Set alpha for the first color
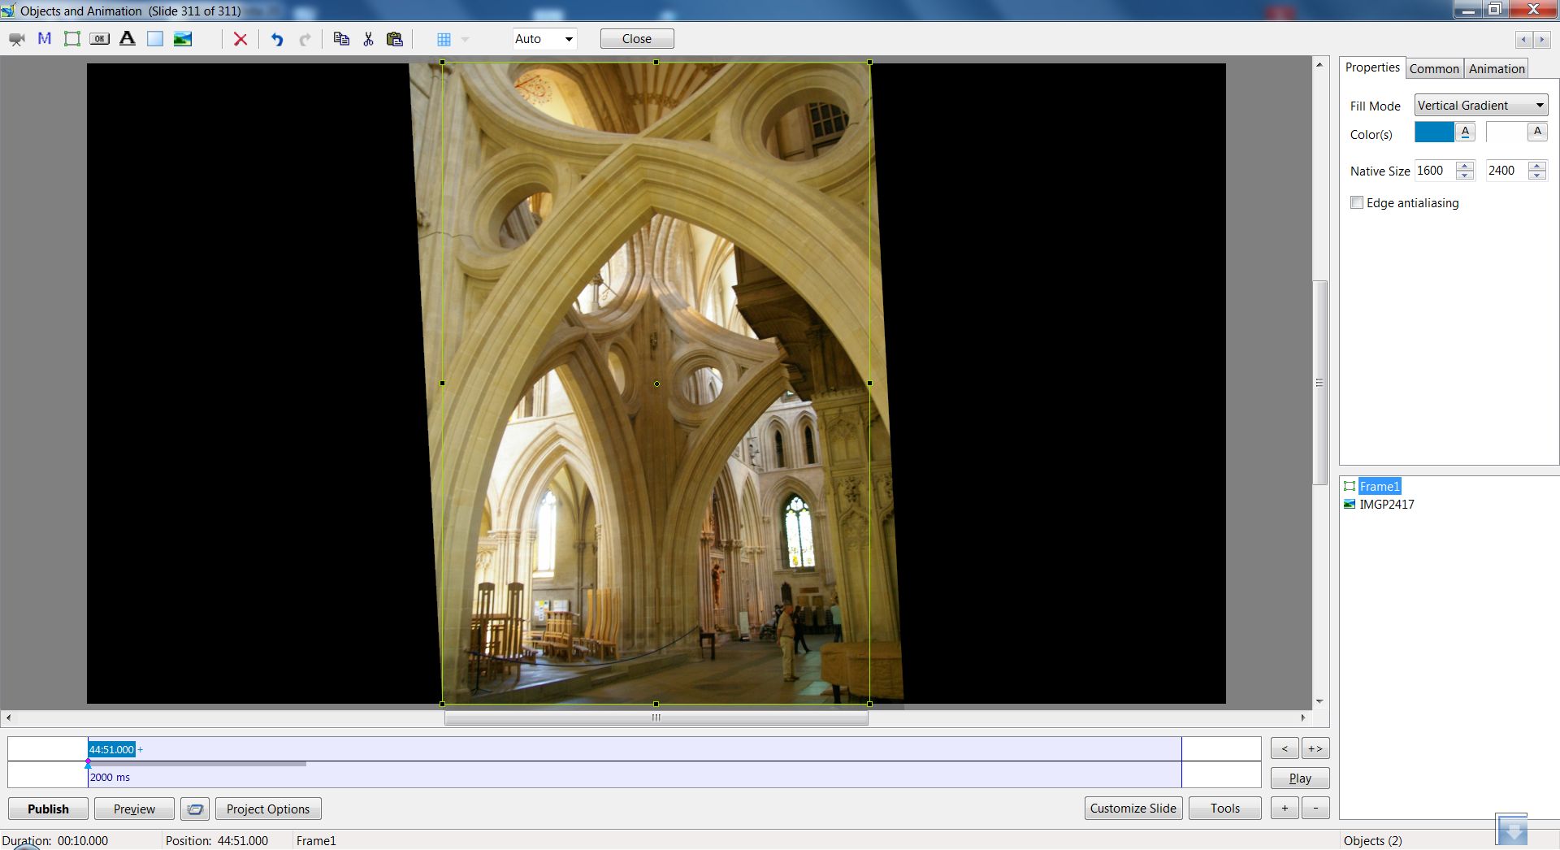The width and height of the screenshot is (1560, 850). (x=1465, y=132)
